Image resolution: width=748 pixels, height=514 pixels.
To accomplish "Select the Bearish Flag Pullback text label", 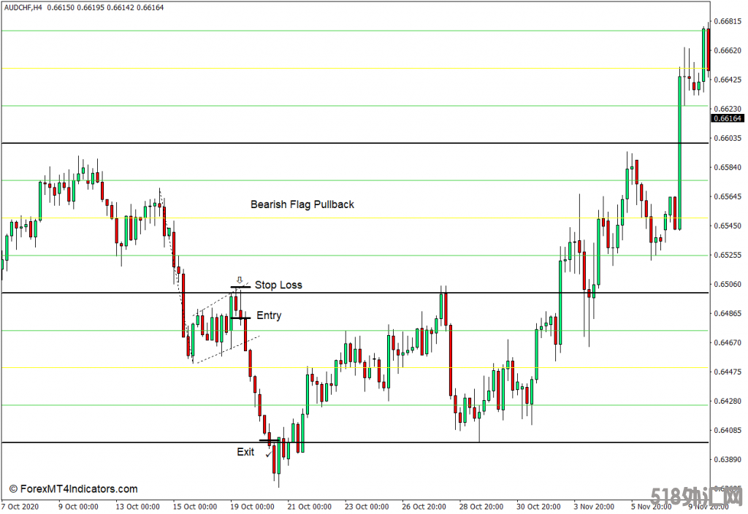I will click(302, 204).
